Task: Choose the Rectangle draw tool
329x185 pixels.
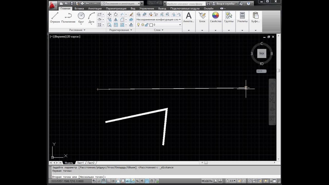Action: pos(99,14)
